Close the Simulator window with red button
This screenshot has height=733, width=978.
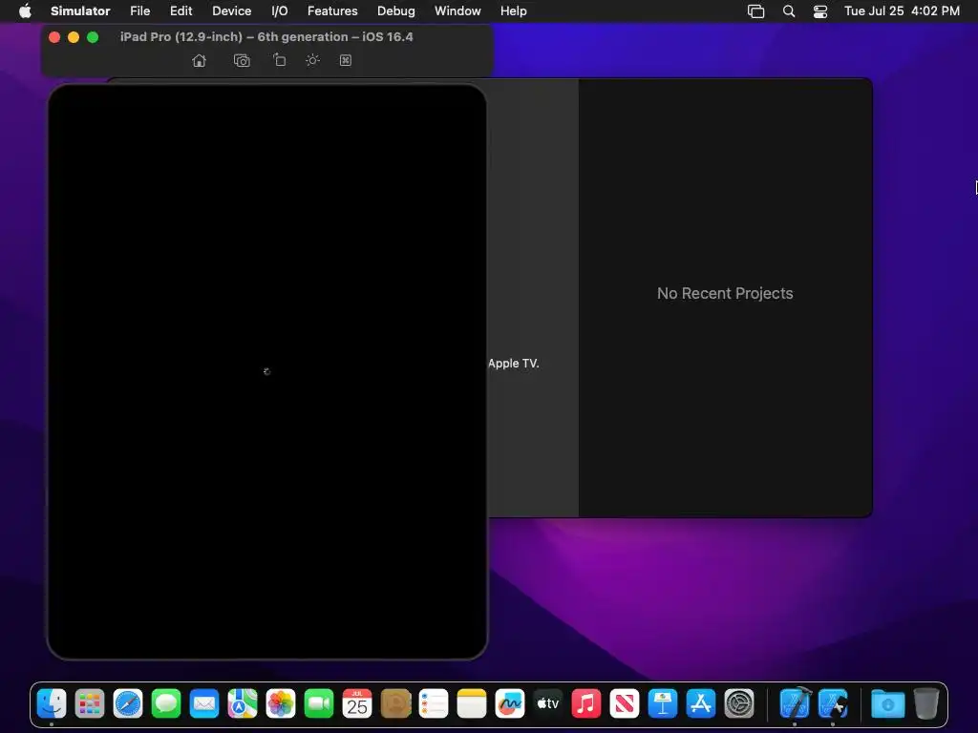click(x=54, y=37)
